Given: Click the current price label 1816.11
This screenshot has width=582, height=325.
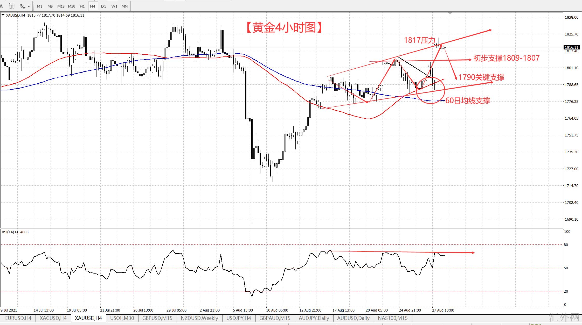Looking at the screenshot, I should (x=572, y=47).
